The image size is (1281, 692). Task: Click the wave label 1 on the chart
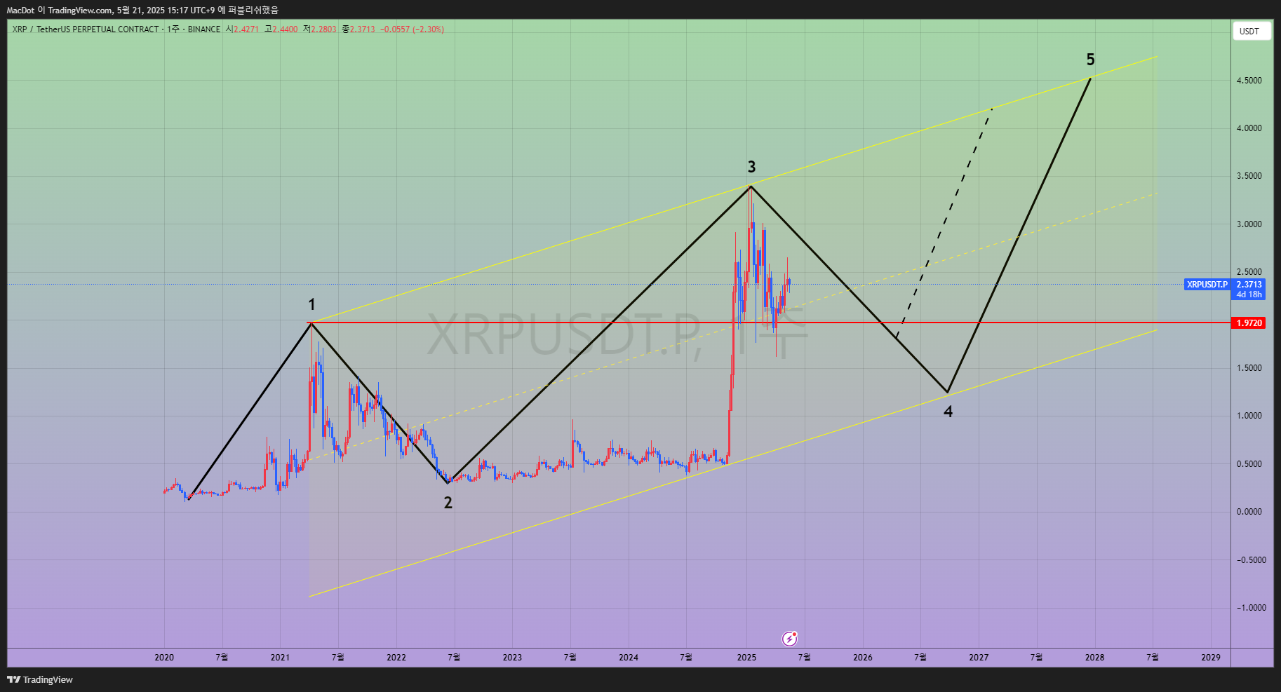point(312,304)
